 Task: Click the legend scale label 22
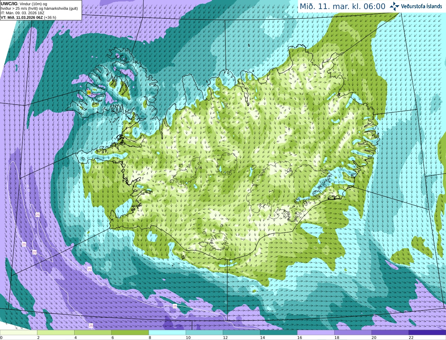tap(411, 338)
